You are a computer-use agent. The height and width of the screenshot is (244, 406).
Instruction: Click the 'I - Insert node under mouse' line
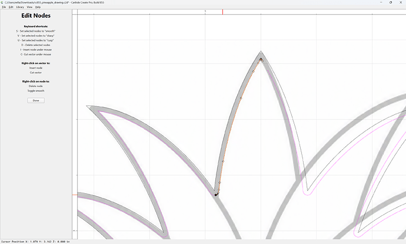(x=36, y=50)
